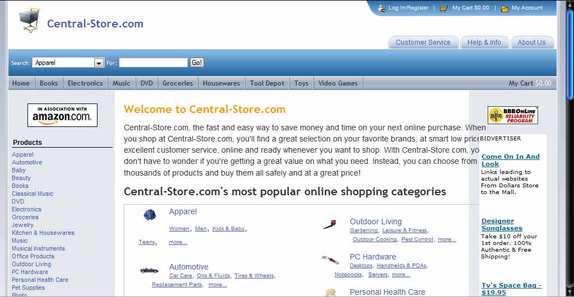Open Beauty in the Products sidebar
The image size is (574, 297).
(x=21, y=178)
